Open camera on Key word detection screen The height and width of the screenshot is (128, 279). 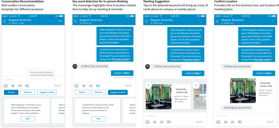pos(91,86)
